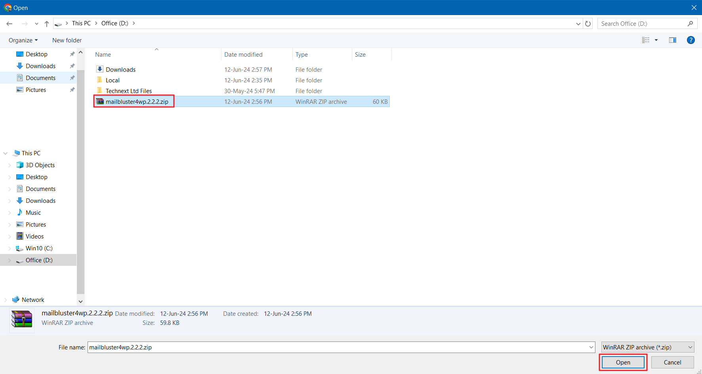
Task: Click the Up one level arrow
Action: coord(47,24)
